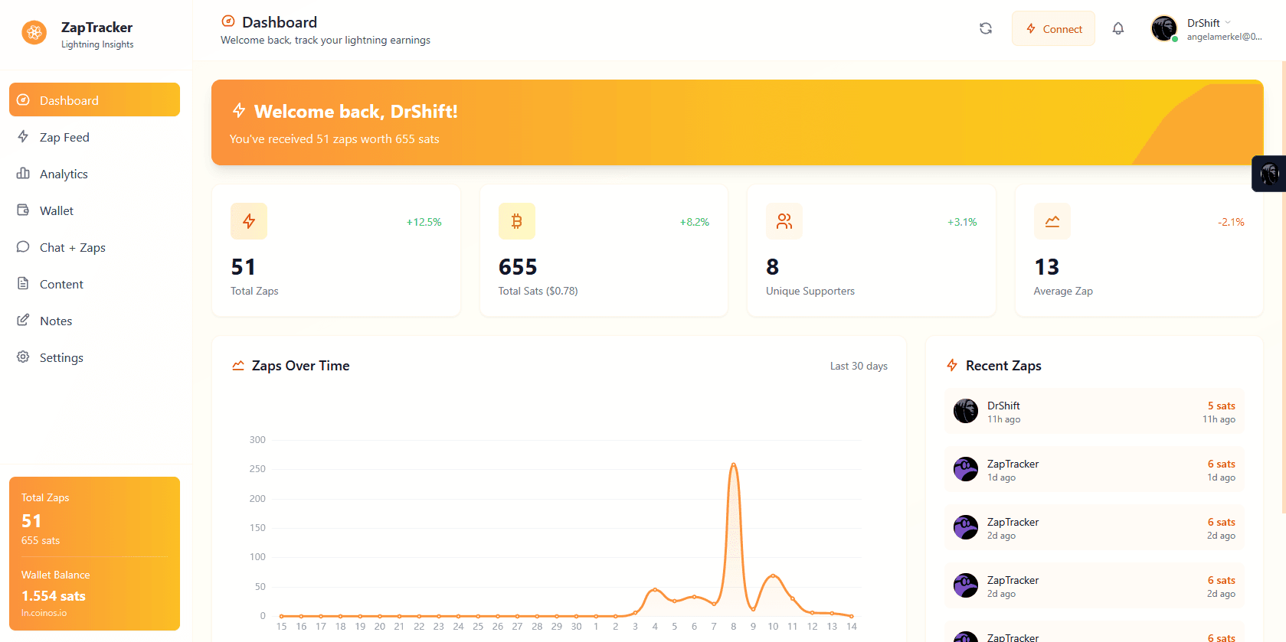Viewport: 1286px width, 642px height.
Task: Click the chart peak at day 8
Action: 733,464
